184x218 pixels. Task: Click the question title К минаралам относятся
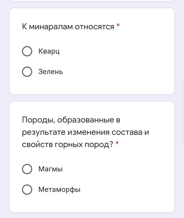point(68,26)
